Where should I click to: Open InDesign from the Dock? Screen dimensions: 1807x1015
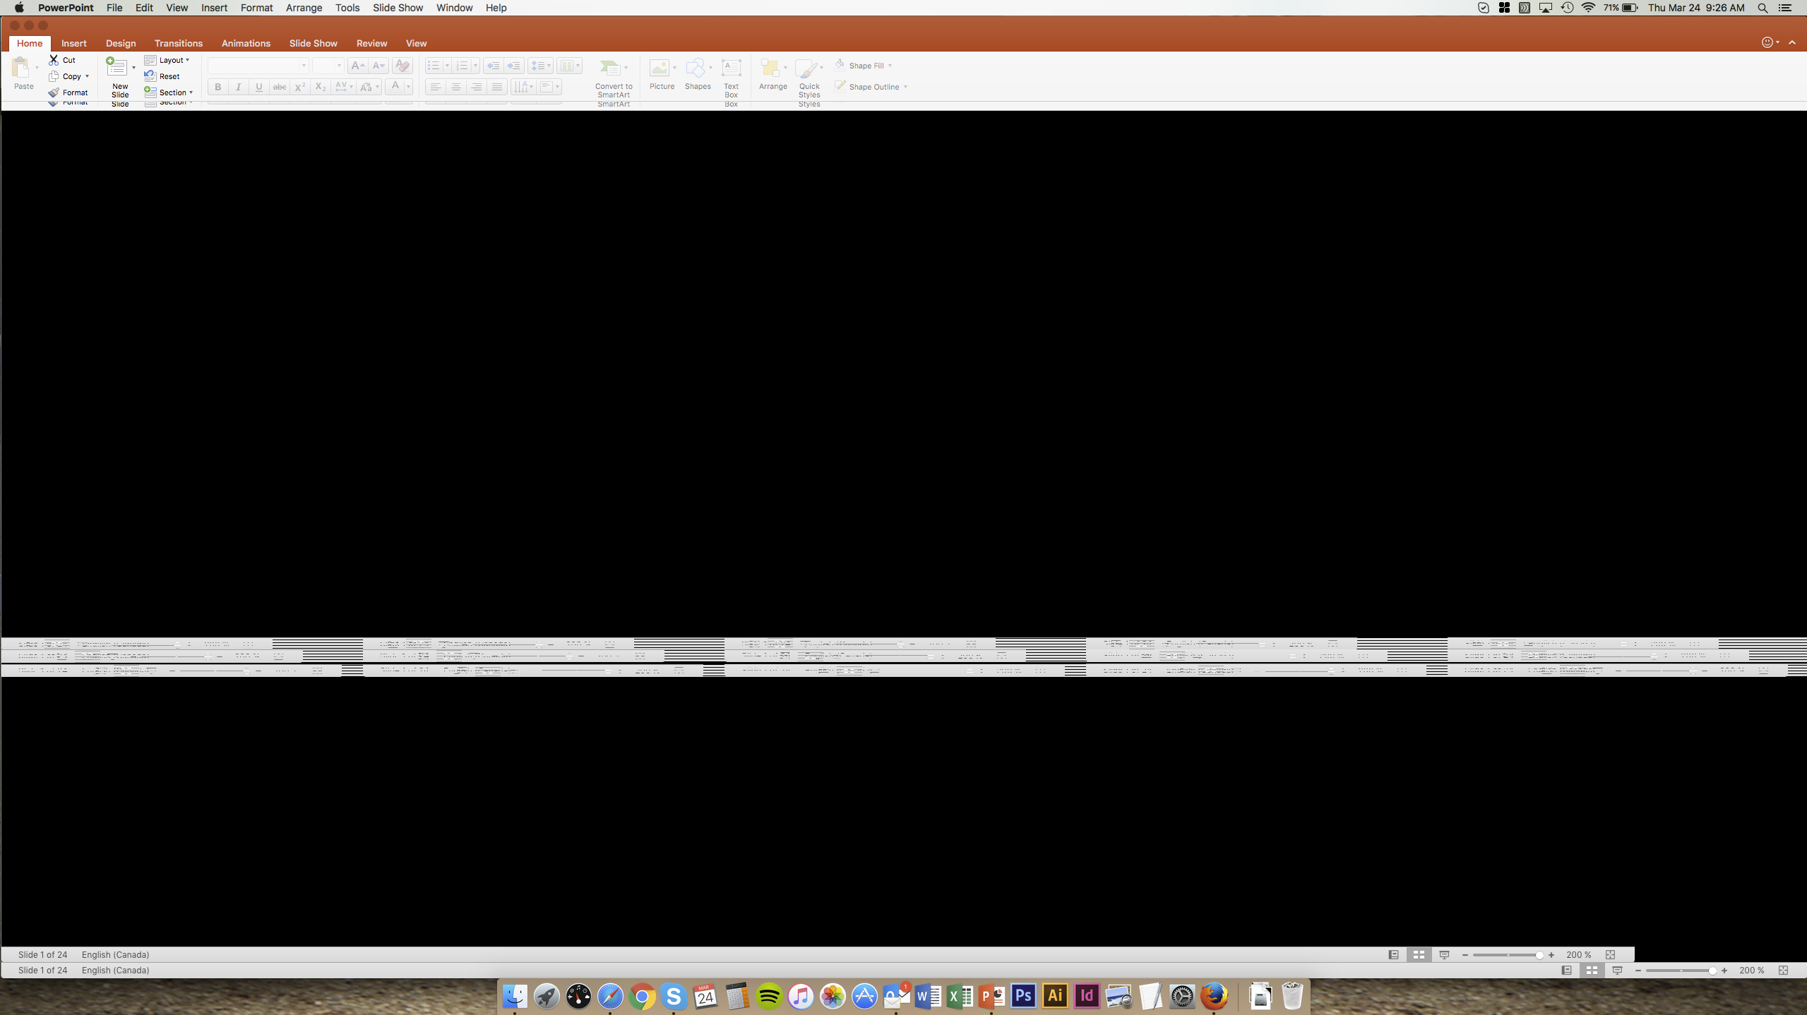click(1087, 996)
